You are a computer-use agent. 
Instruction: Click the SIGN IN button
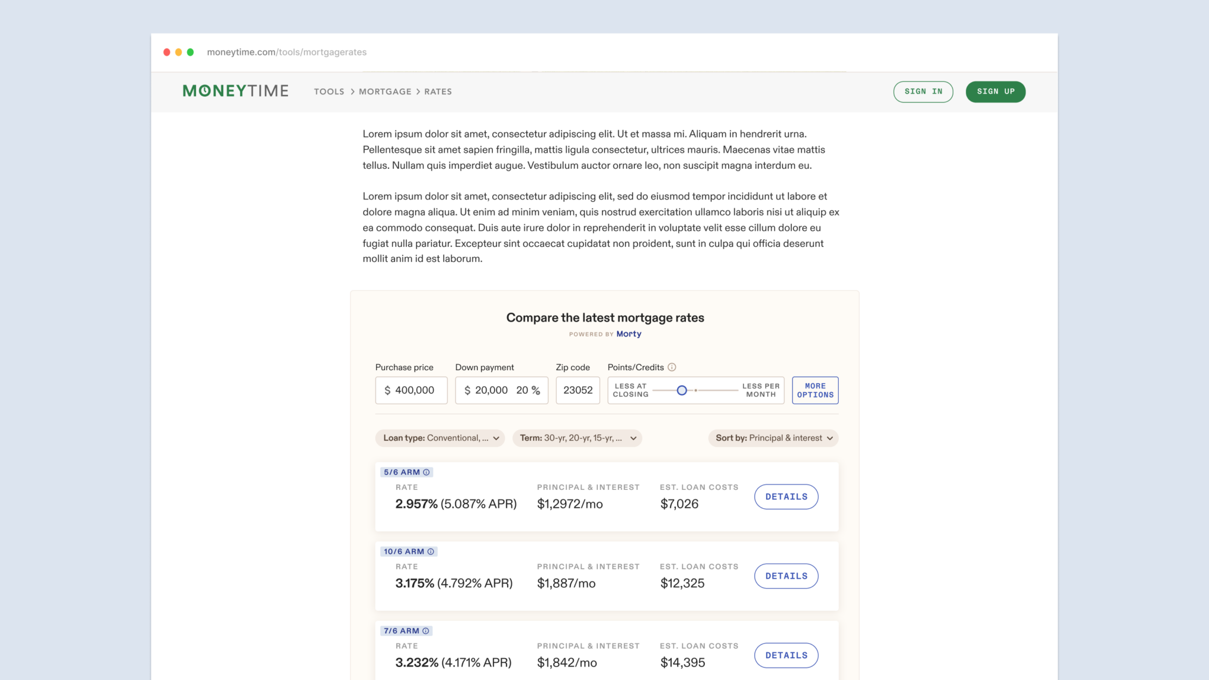[923, 91]
